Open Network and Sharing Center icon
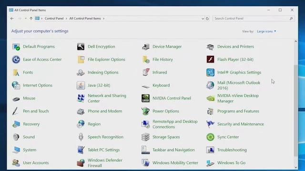 [x=81, y=98]
